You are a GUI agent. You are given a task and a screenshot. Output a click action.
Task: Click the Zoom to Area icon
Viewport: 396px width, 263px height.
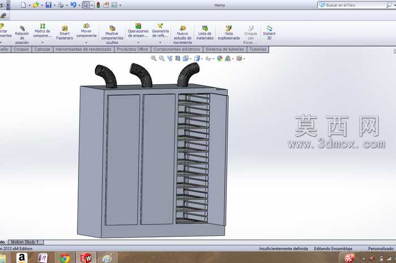(162, 58)
